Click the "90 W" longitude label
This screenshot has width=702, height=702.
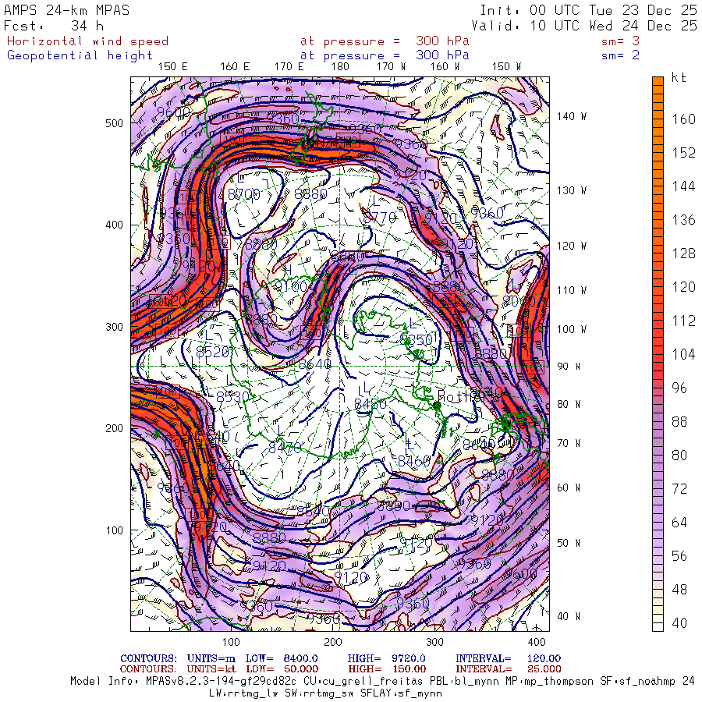click(x=569, y=367)
